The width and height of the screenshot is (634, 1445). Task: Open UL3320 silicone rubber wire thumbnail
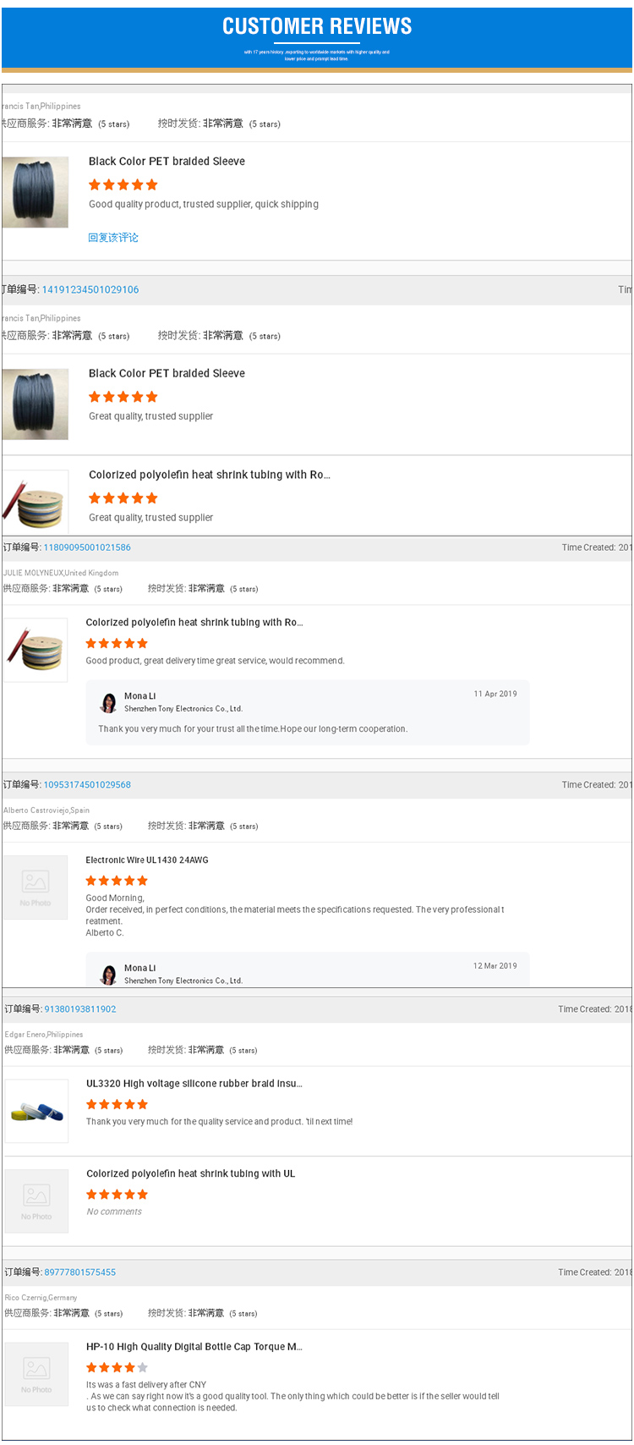(36, 1111)
